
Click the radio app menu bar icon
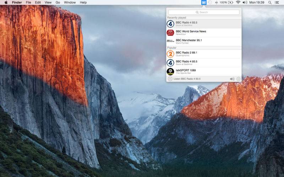204,2
